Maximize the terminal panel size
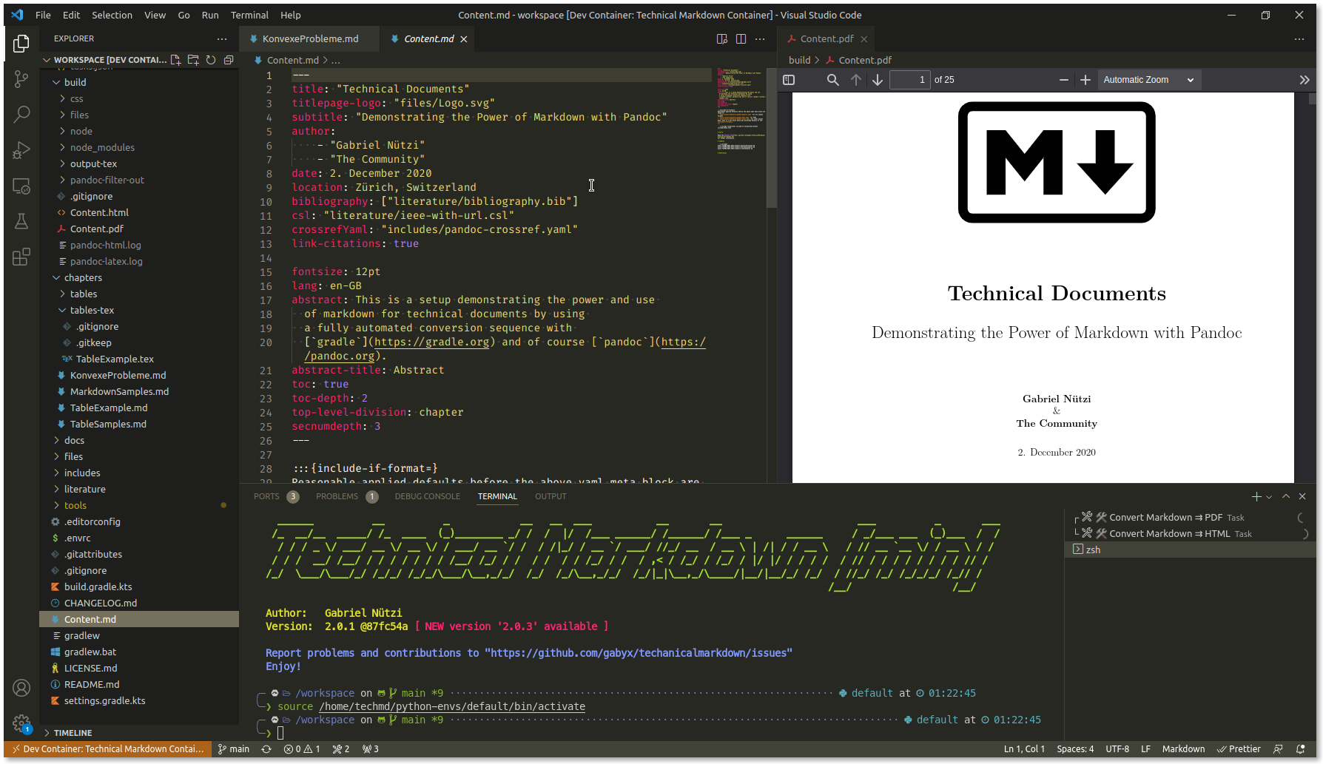 [x=1286, y=496]
